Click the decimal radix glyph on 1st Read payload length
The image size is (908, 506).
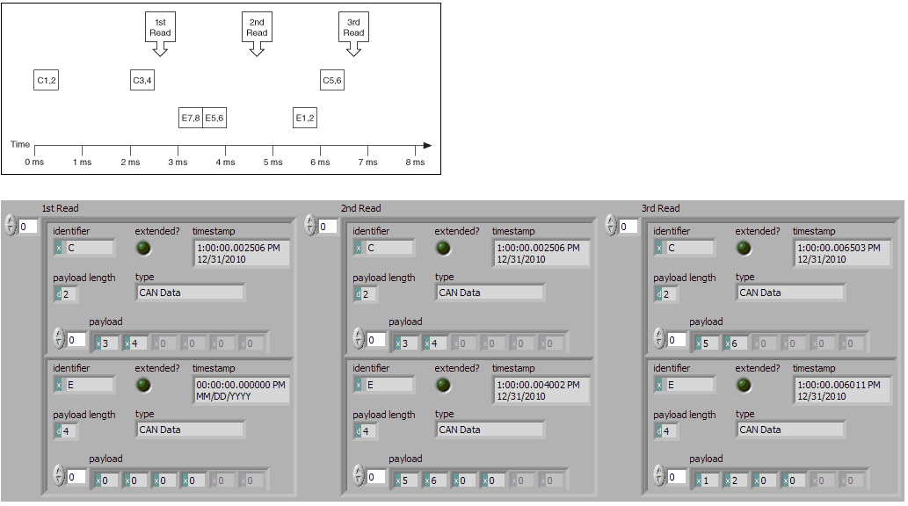[x=57, y=293]
